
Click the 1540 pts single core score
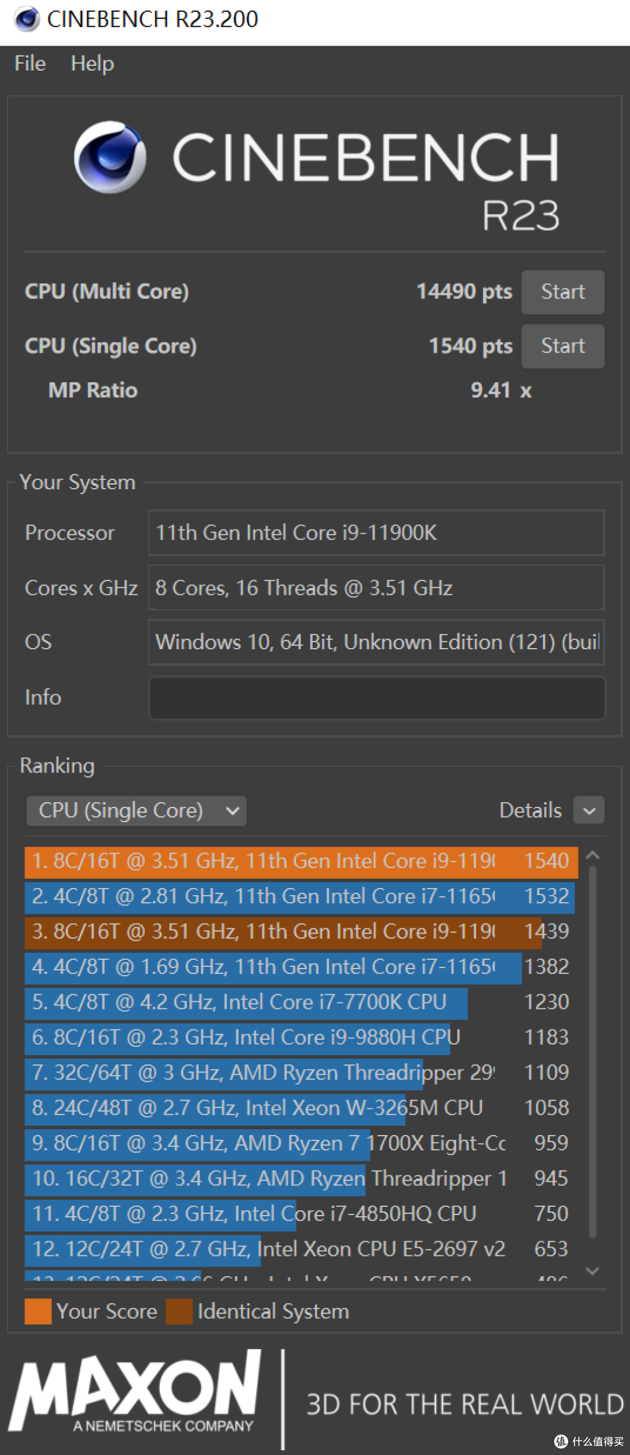pos(471,346)
